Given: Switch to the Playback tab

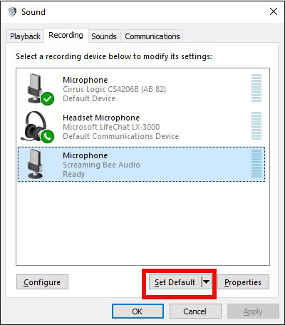Looking at the screenshot, I should pos(25,36).
